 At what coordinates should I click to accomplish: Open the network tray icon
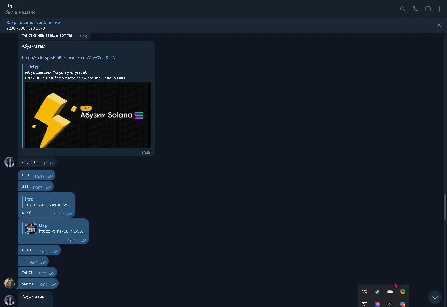(x=364, y=304)
